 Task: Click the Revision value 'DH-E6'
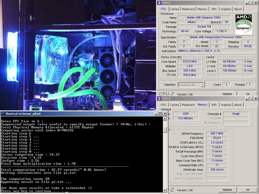pyautogui.click(x=248, y=46)
